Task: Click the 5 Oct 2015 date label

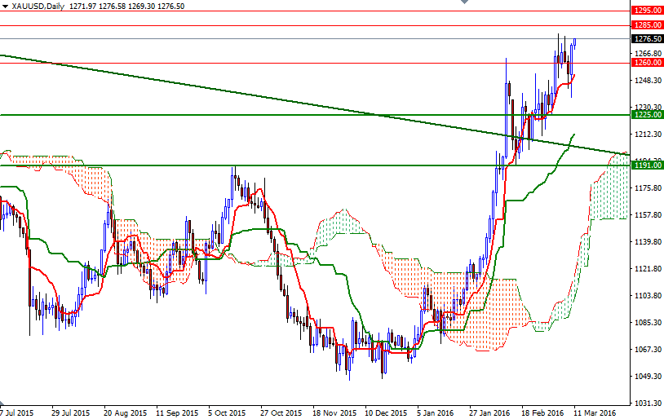Action: 226,412
